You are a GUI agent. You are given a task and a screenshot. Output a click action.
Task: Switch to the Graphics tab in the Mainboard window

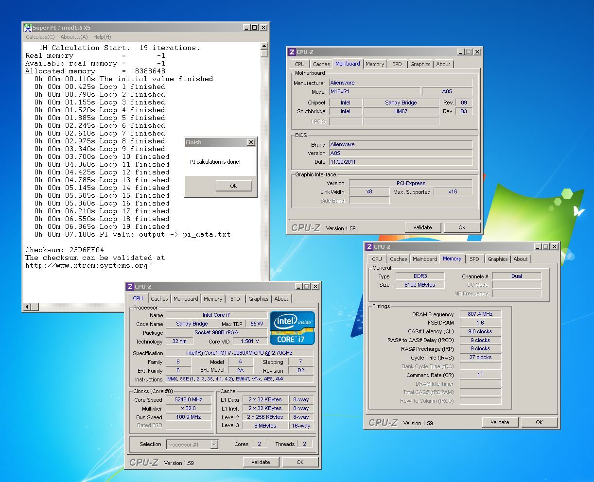coord(420,64)
